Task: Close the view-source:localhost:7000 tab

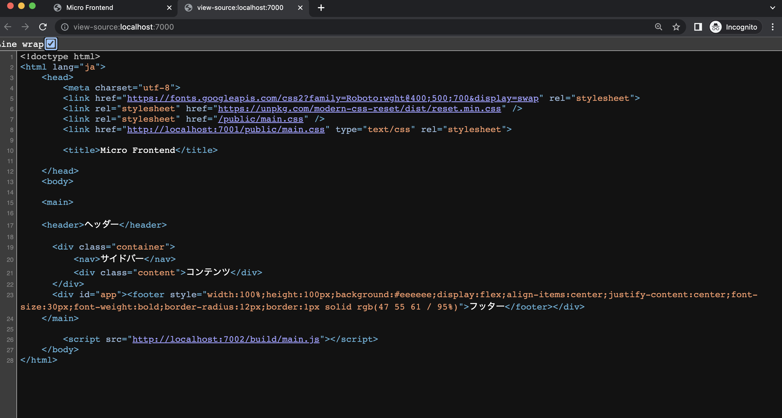Action: (299, 7)
